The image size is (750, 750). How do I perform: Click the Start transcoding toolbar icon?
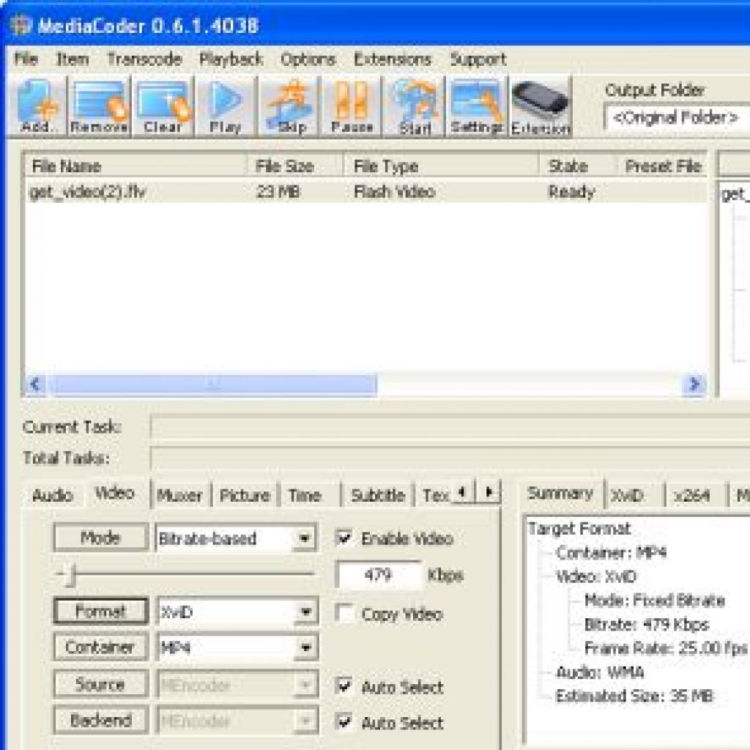tap(415, 107)
